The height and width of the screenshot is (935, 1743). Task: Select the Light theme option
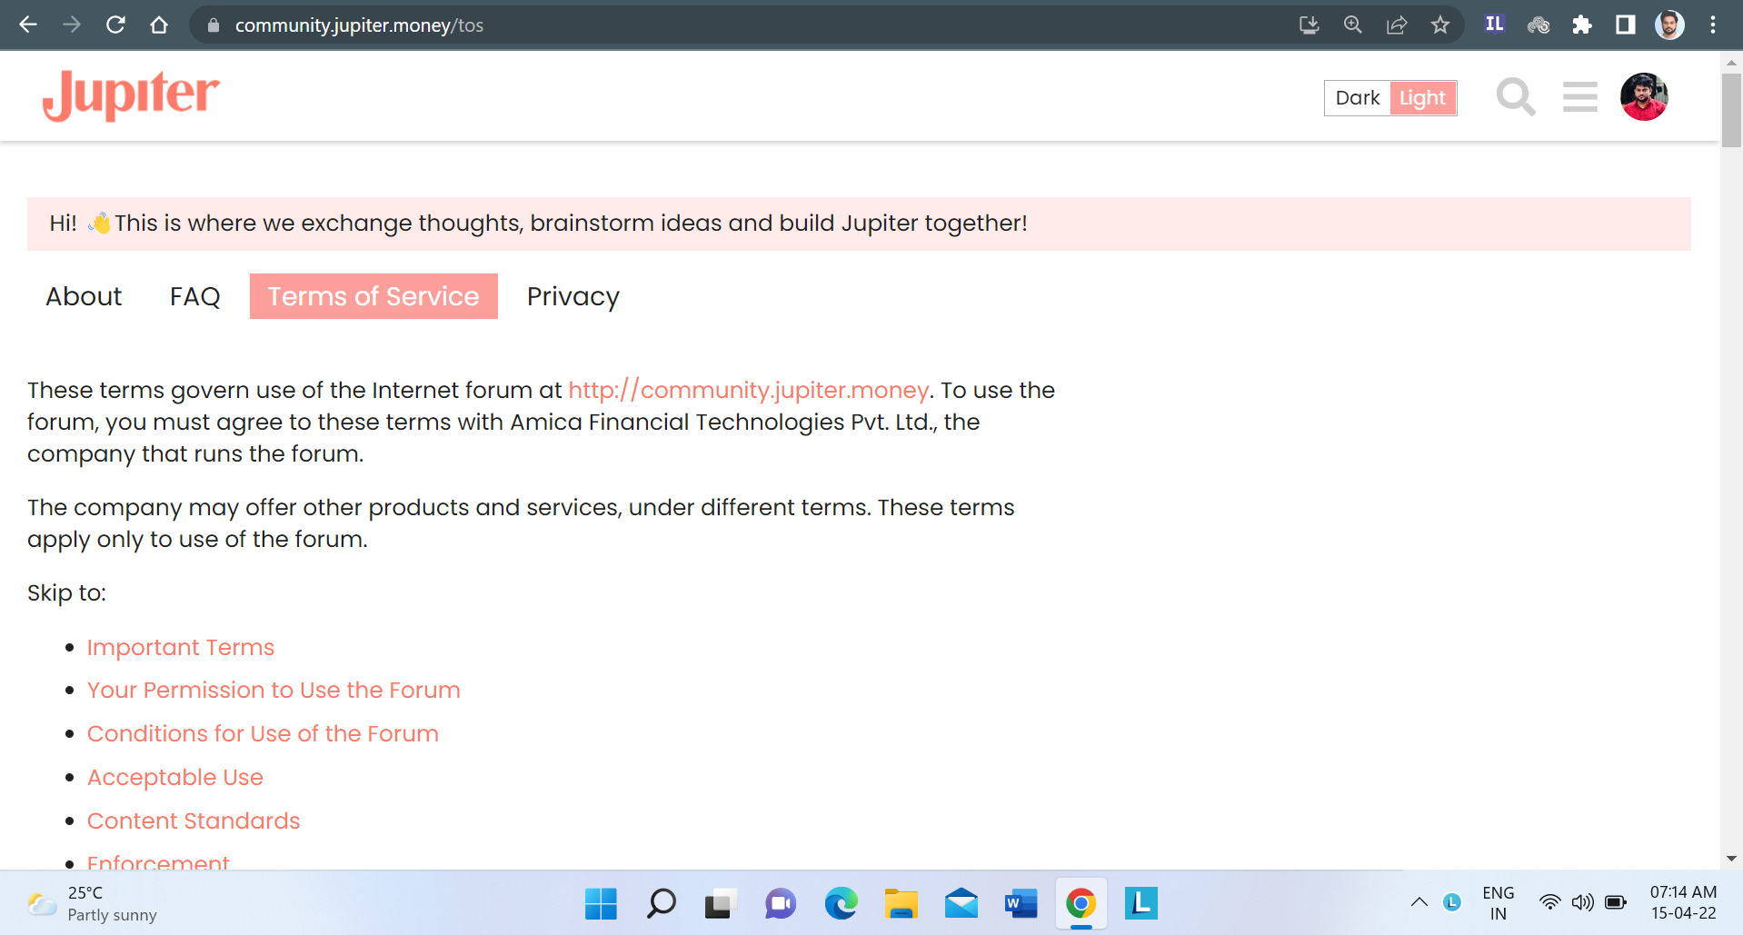[1423, 98]
